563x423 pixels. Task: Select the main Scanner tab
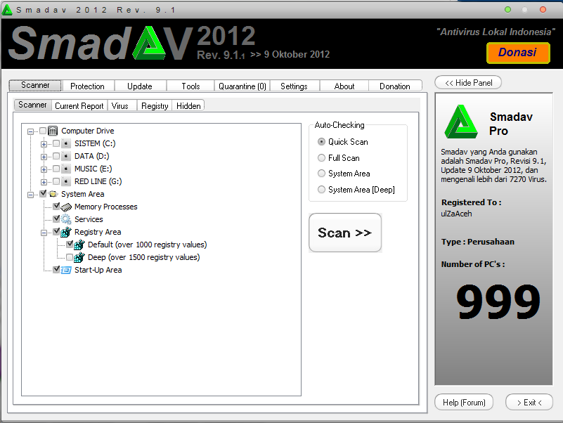[x=35, y=85]
